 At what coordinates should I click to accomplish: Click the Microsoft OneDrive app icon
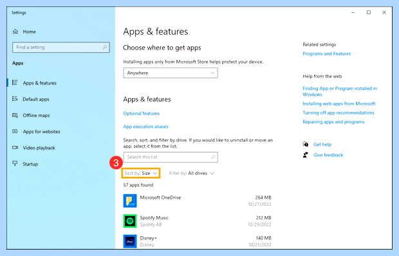[130, 201]
